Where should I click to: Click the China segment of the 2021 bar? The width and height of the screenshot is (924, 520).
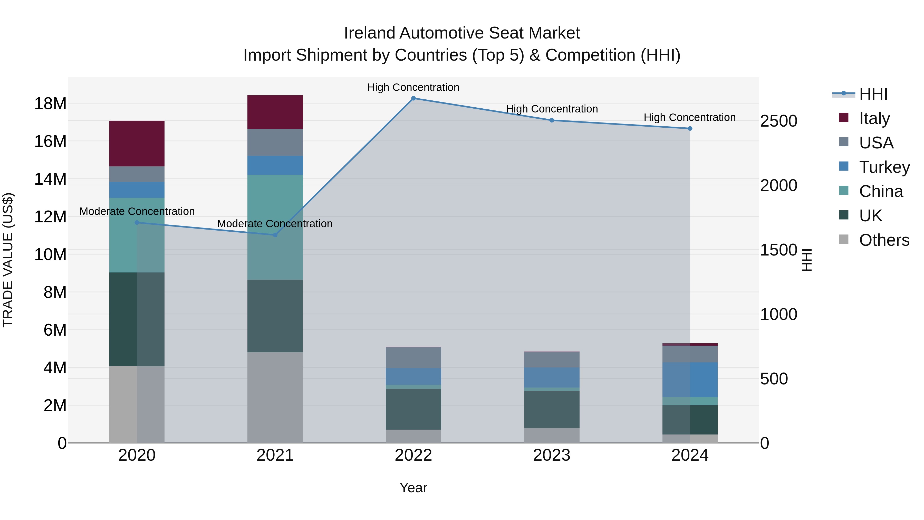[x=275, y=228]
